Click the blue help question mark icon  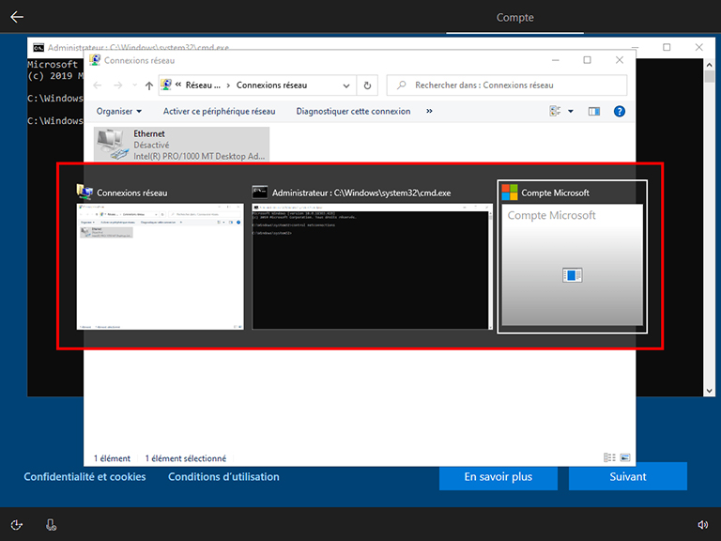pos(619,111)
